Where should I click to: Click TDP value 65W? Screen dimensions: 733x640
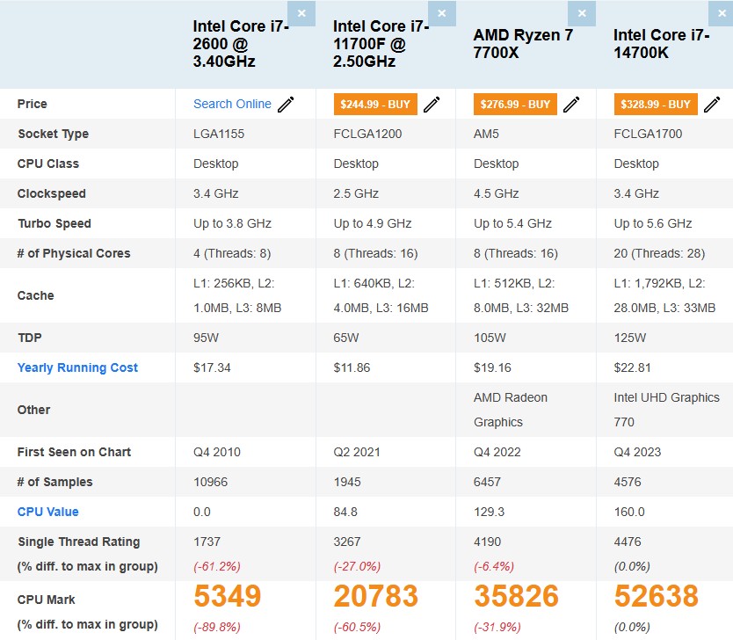coord(346,338)
